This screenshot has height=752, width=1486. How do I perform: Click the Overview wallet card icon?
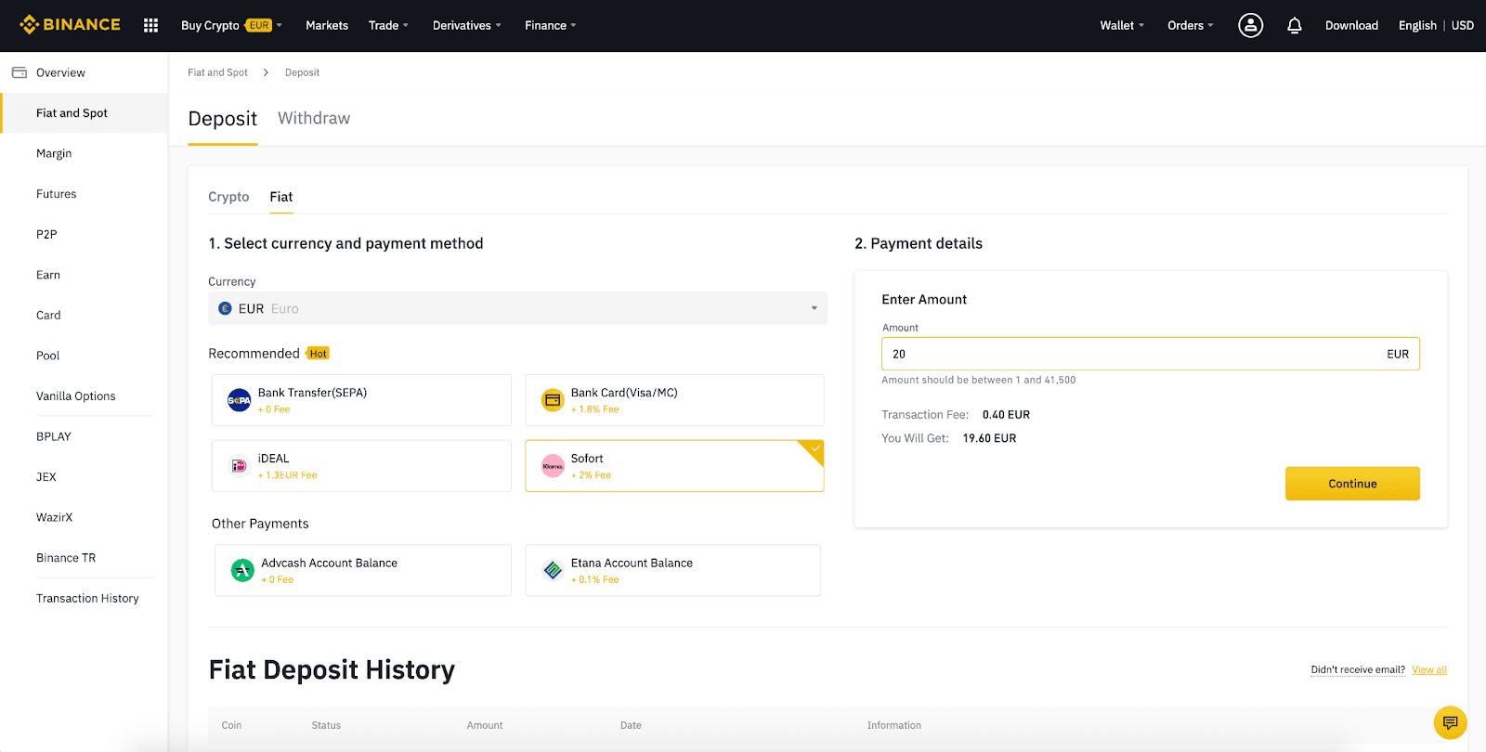pyautogui.click(x=19, y=72)
